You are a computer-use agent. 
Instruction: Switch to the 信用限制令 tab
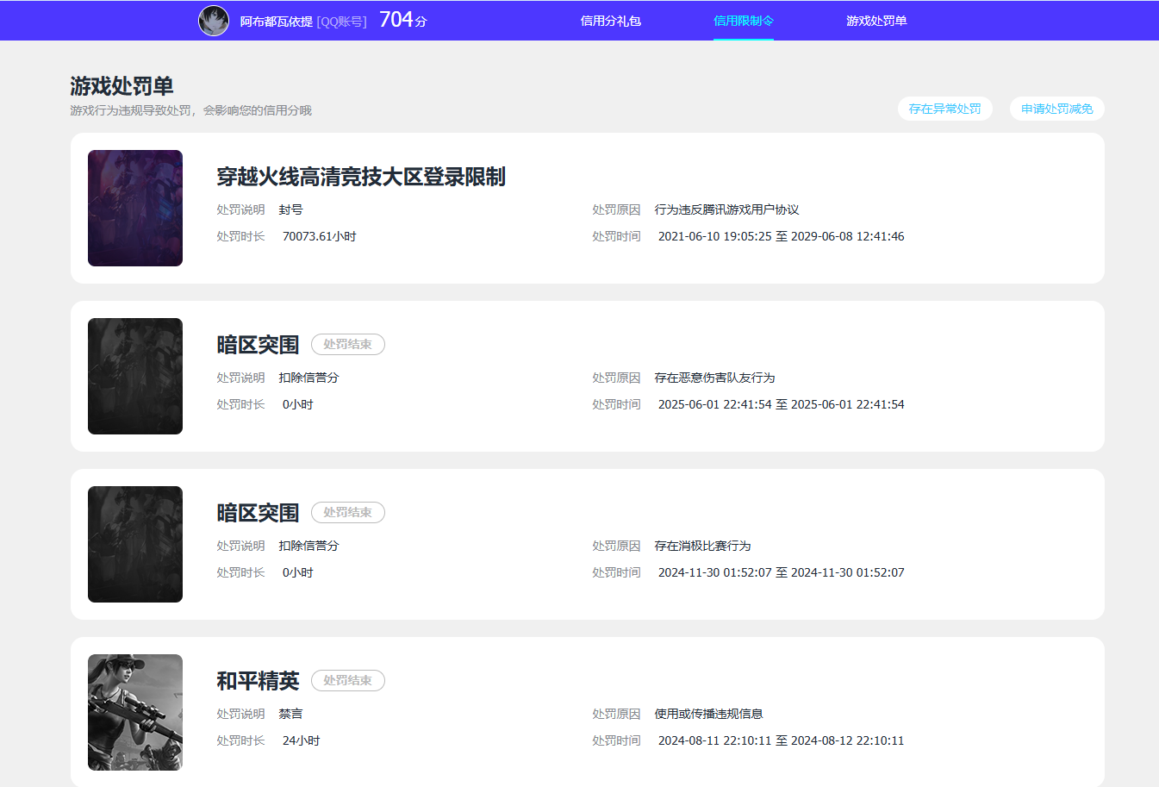pyautogui.click(x=744, y=21)
